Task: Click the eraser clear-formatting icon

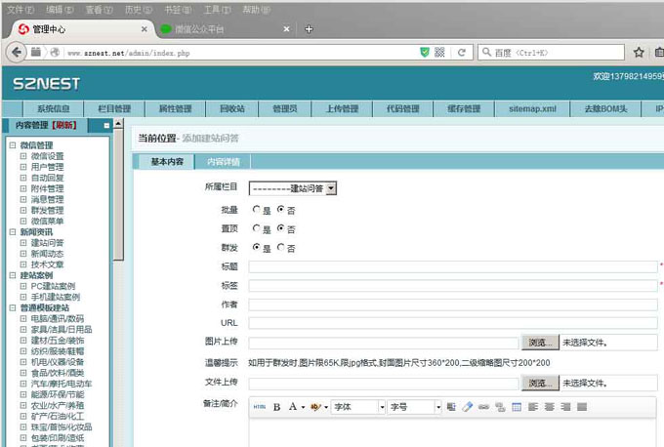Action: [467, 406]
